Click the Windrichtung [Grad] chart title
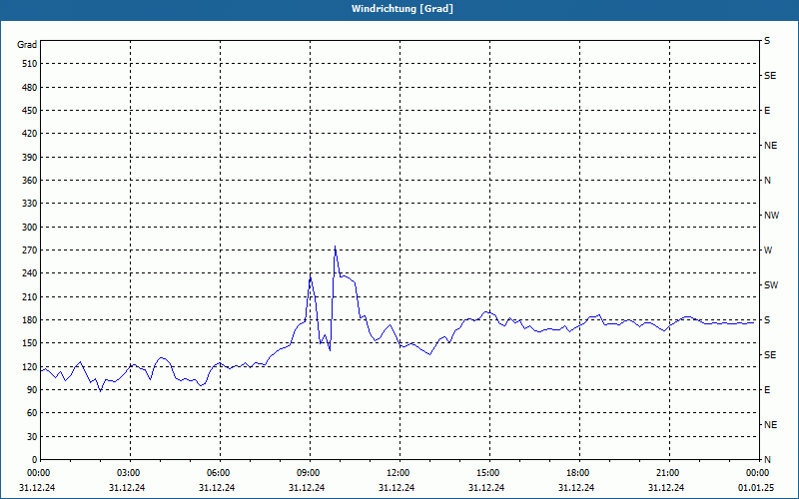This screenshot has width=799, height=499. (402, 9)
